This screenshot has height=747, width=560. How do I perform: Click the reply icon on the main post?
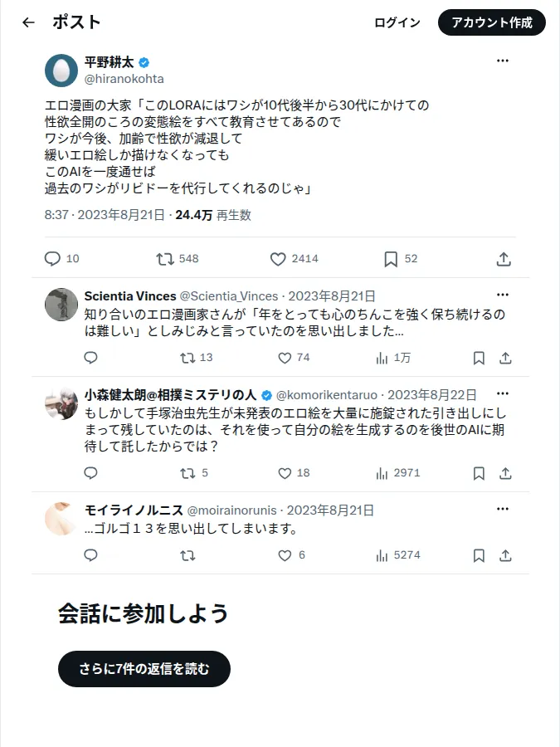52,259
